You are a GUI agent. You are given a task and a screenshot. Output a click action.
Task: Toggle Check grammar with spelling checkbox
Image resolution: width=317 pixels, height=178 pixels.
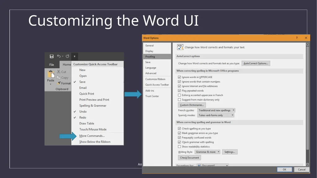coord(179,142)
